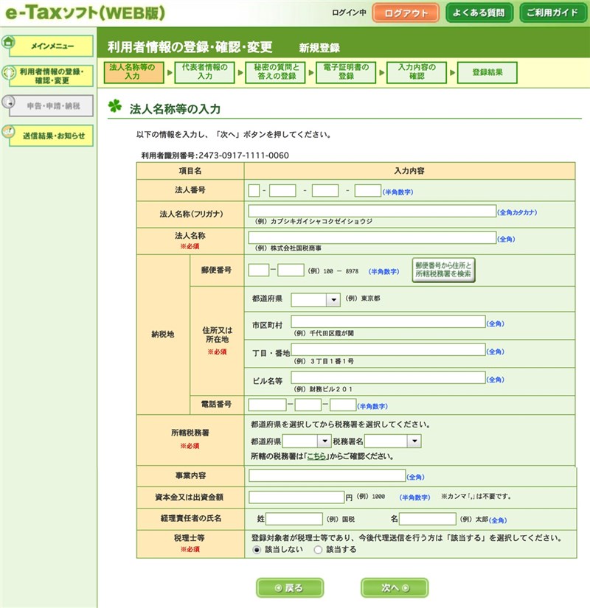
Task: Focus the 事業内容 text field
Action: pos(327,475)
